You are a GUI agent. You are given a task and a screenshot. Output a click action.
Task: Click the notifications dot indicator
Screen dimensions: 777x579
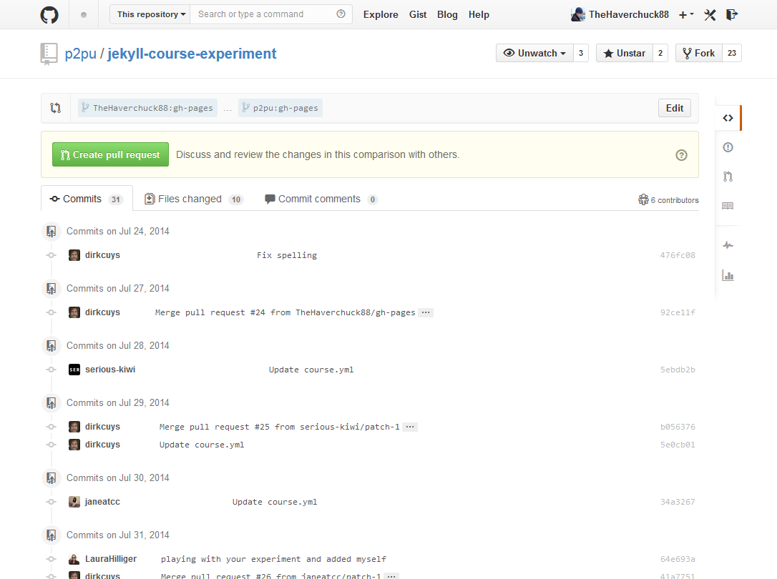click(x=84, y=15)
